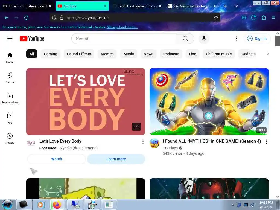The height and width of the screenshot is (210, 280).
Task: Filter by Music chip
Action: point(129,54)
